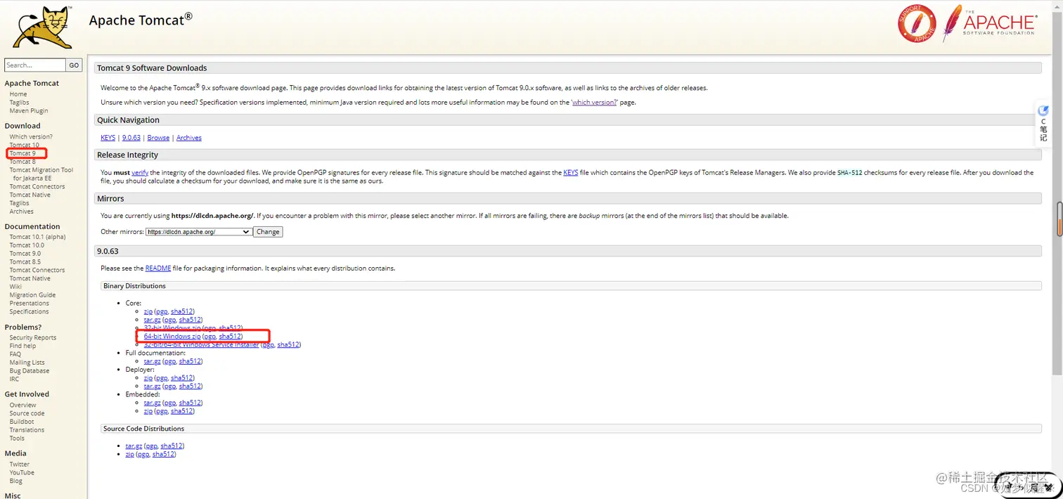
Task: Click the GO search button
Action: (75, 65)
